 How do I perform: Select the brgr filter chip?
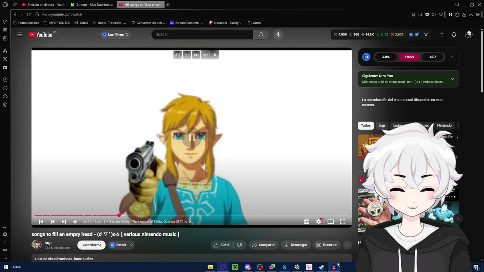382,125
